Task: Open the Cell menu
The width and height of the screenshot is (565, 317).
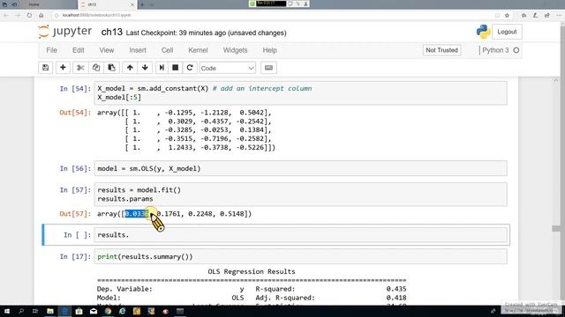Action: 167,50
